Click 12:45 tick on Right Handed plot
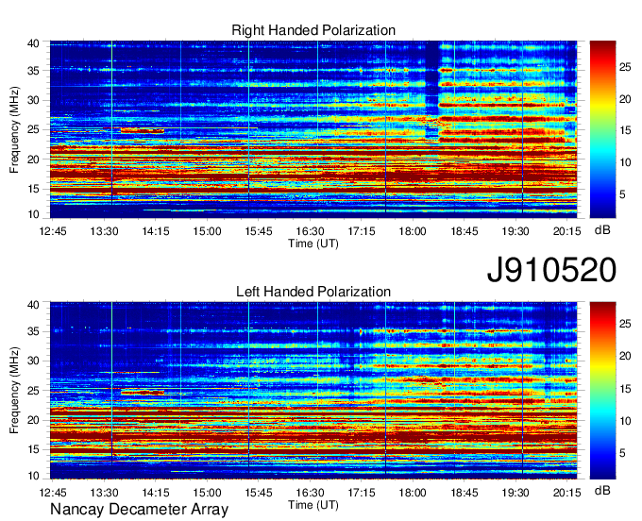 tap(53, 231)
